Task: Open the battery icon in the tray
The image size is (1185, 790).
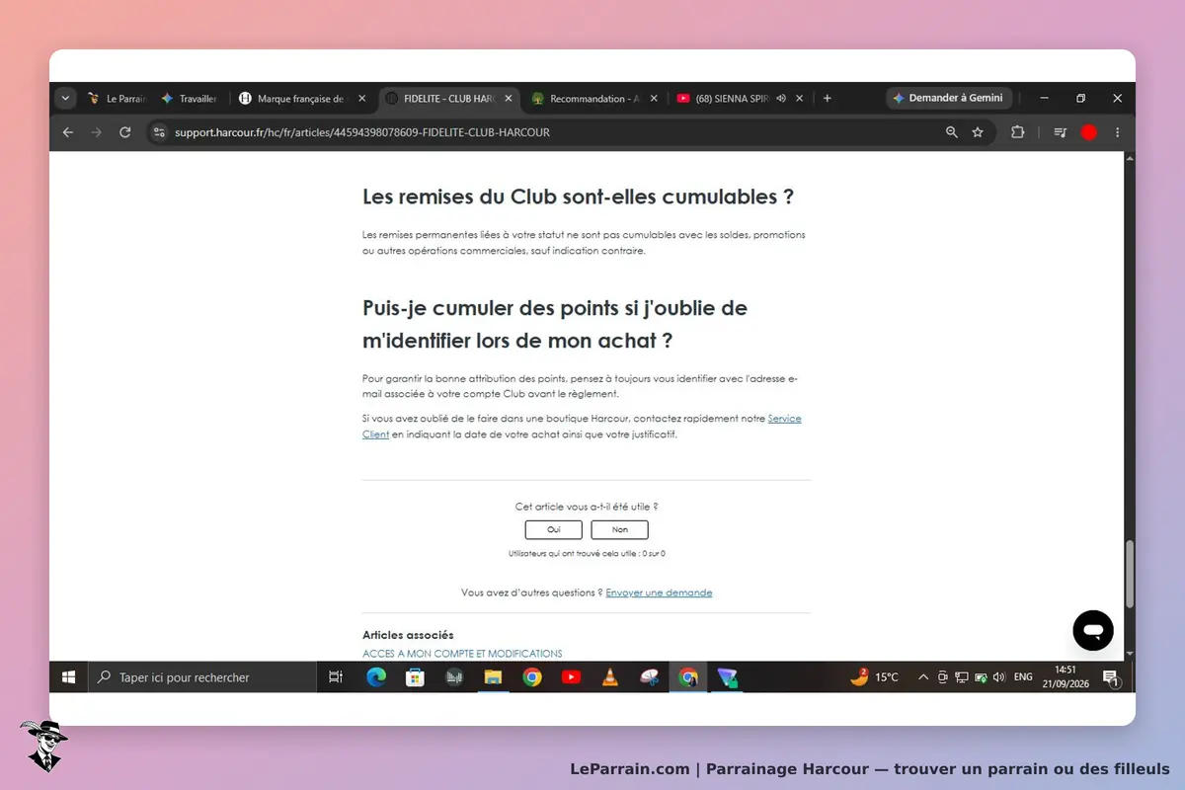Action: click(981, 677)
